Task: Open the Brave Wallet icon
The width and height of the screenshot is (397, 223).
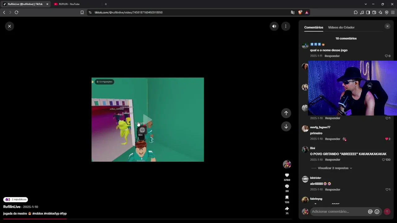Action: (x=374, y=12)
